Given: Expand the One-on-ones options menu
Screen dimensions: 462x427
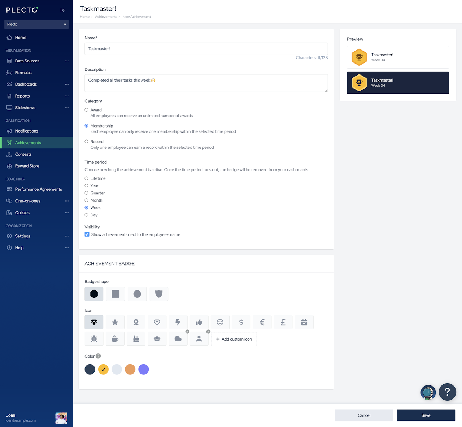Looking at the screenshot, I should [67, 201].
